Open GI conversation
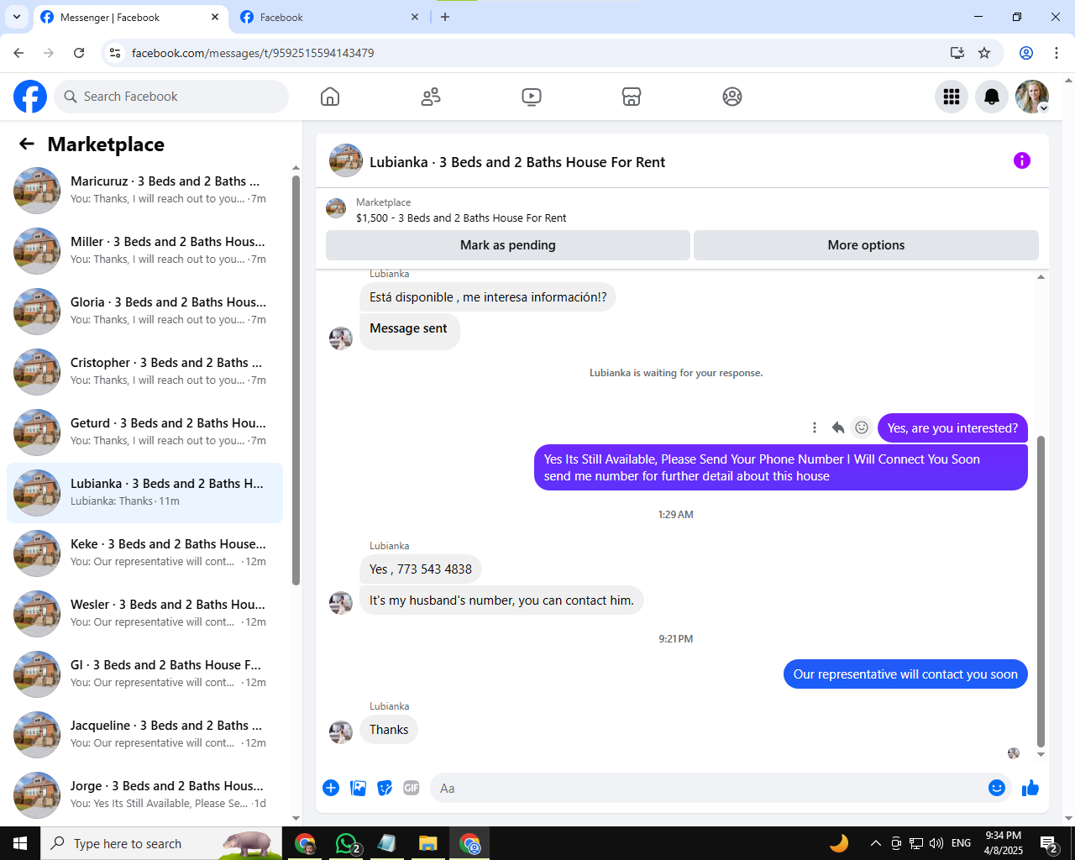 [144, 674]
